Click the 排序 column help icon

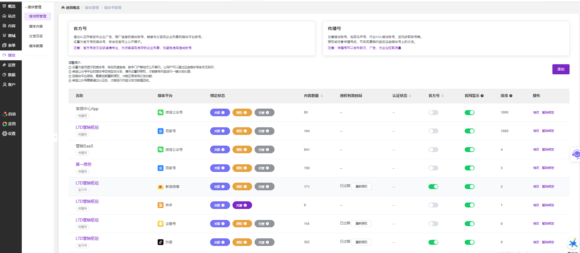click(511, 96)
